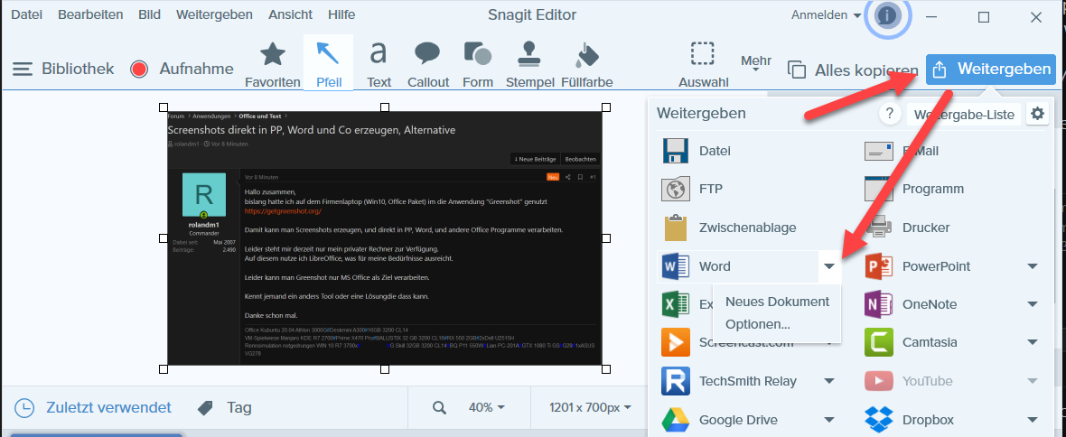1066x437 pixels.
Task: Open the Bearbeiten menu
Action: pyautogui.click(x=90, y=14)
